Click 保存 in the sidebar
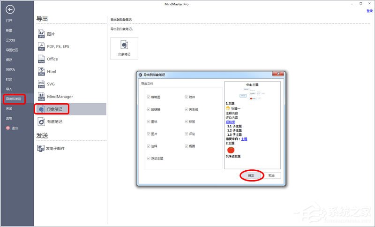Viewport: 375px width, 227px height. point(9,60)
